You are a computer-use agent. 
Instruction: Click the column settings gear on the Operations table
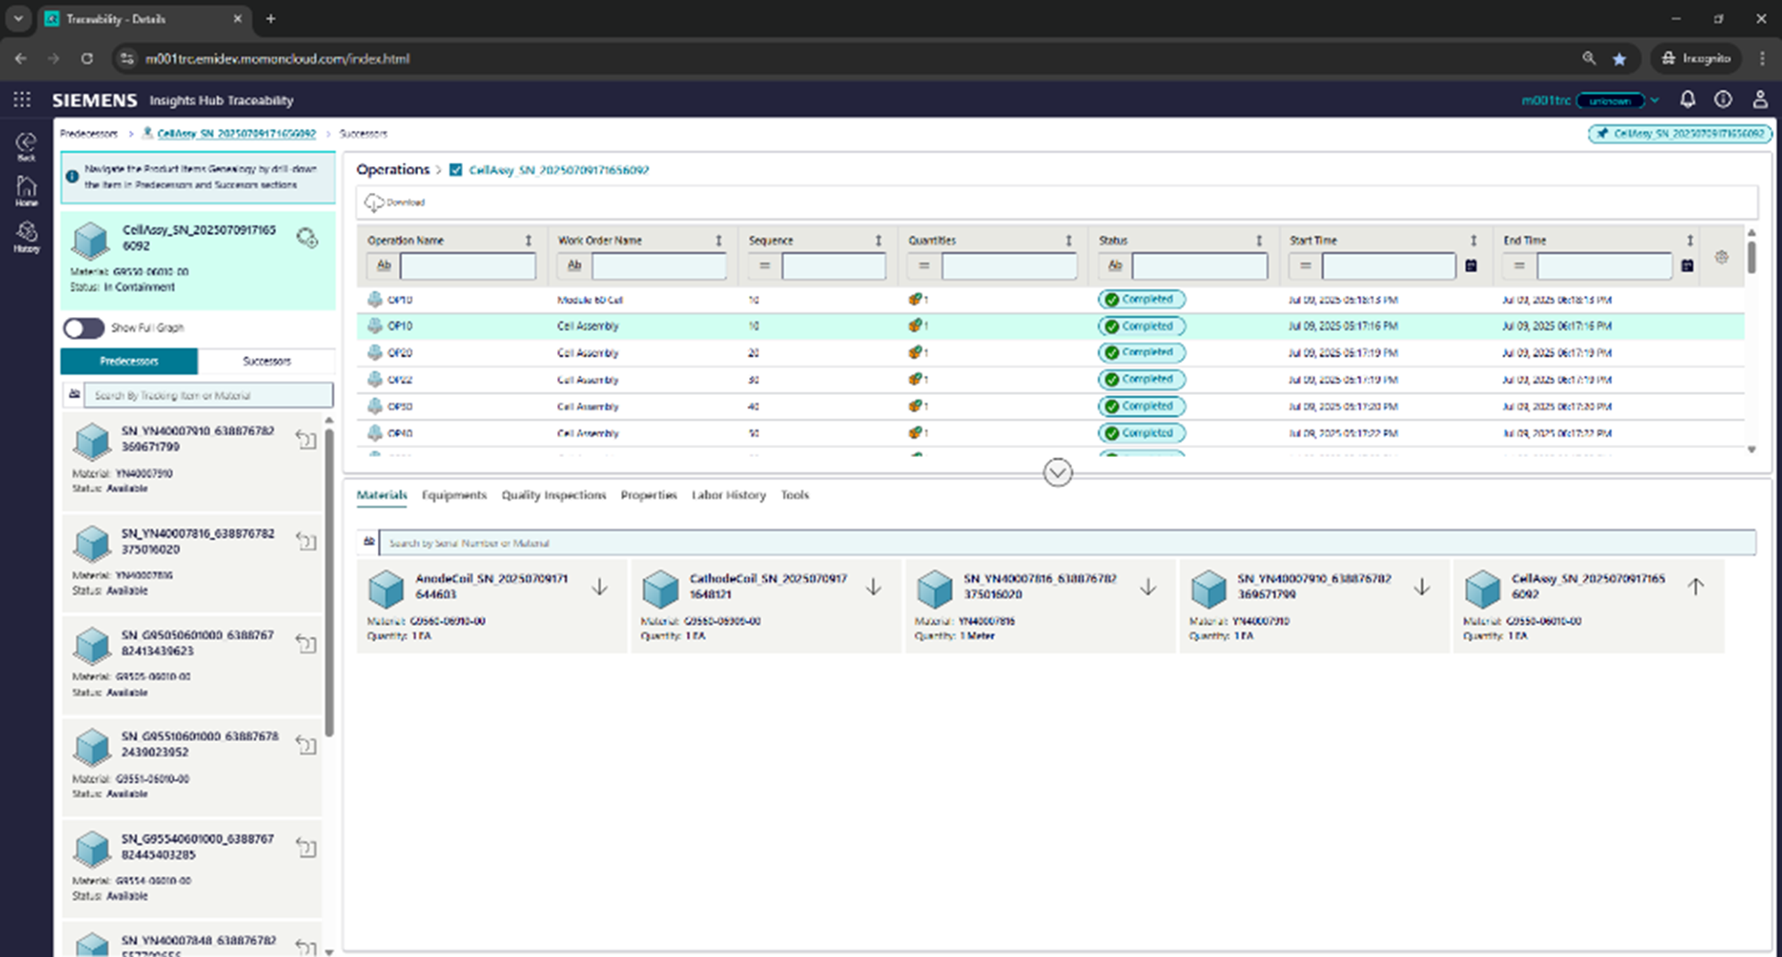1722,258
